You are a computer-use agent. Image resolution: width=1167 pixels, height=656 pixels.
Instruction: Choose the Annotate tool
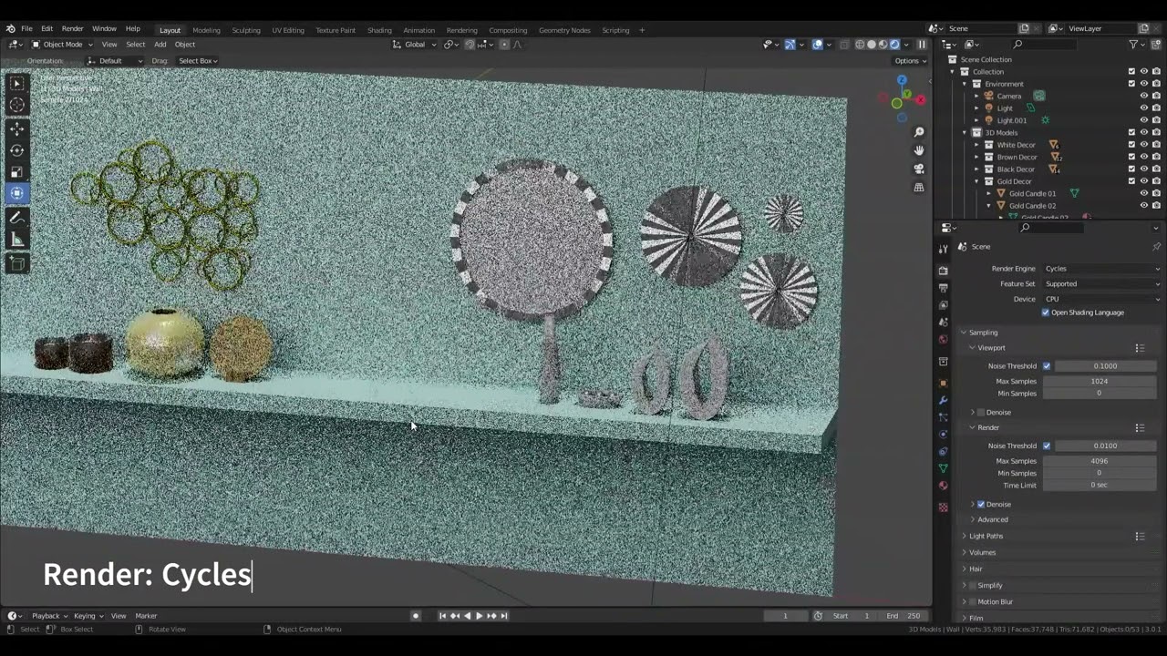(x=17, y=218)
